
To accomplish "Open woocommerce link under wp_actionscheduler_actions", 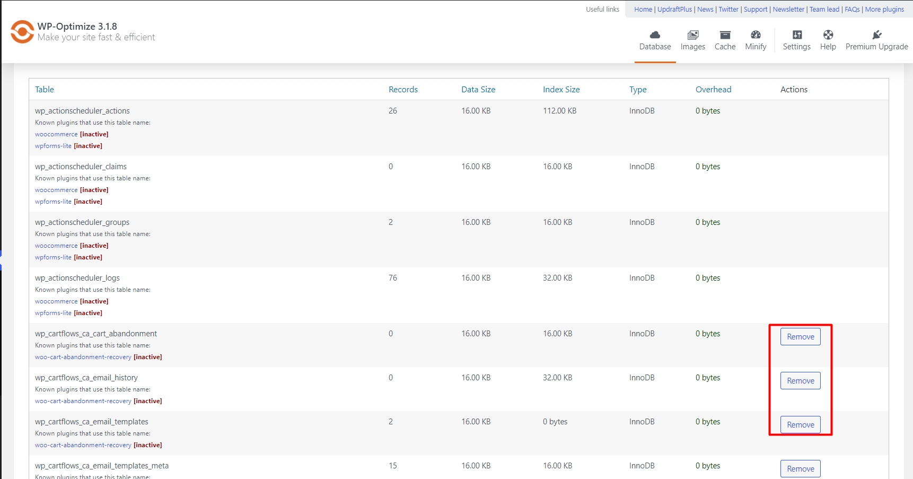I will (56, 134).
